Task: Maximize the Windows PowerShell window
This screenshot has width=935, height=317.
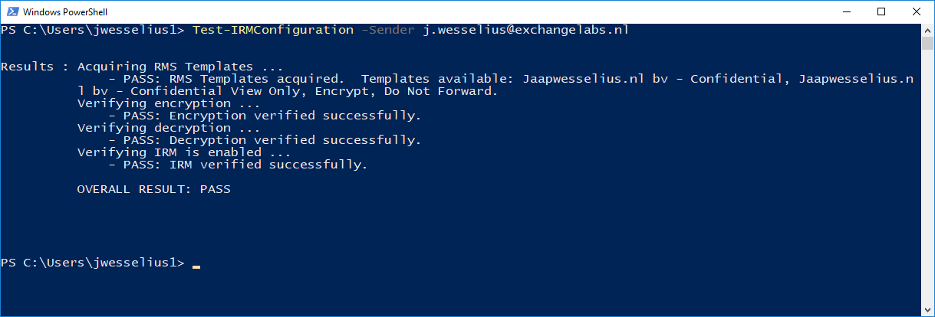Action: (x=881, y=11)
